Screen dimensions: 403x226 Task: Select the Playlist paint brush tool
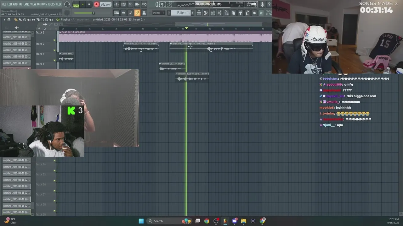tap(20, 19)
